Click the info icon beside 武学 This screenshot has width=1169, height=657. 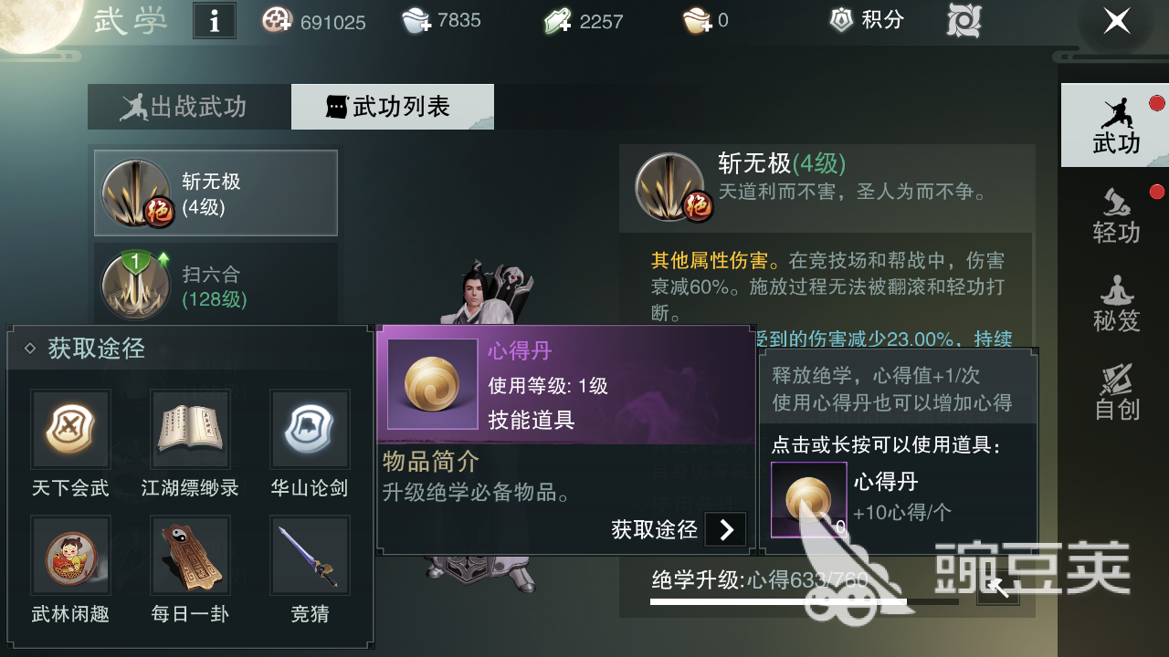pyautogui.click(x=215, y=21)
